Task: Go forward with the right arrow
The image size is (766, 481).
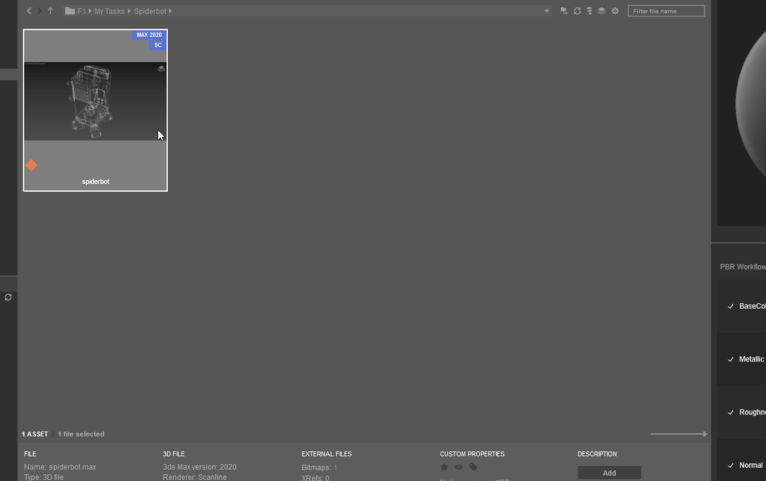Action: (x=39, y=11)
